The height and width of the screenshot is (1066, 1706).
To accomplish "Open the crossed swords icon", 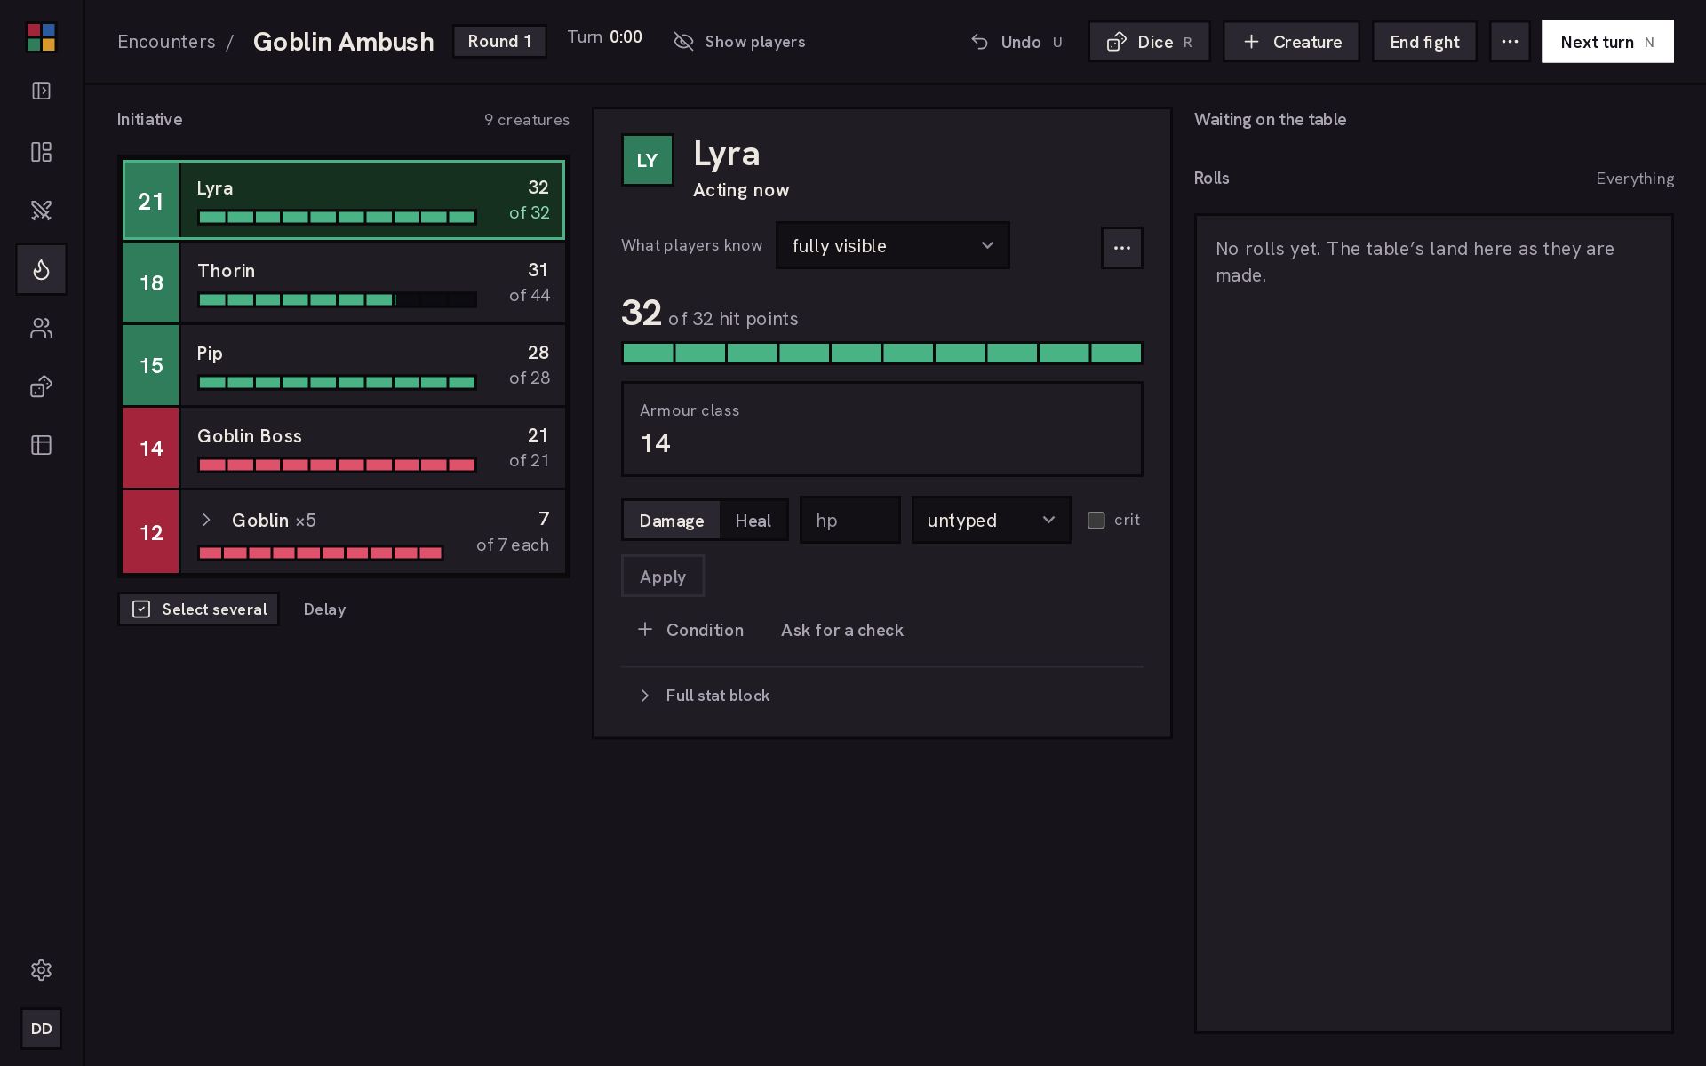I will click(x=41, y=211).
